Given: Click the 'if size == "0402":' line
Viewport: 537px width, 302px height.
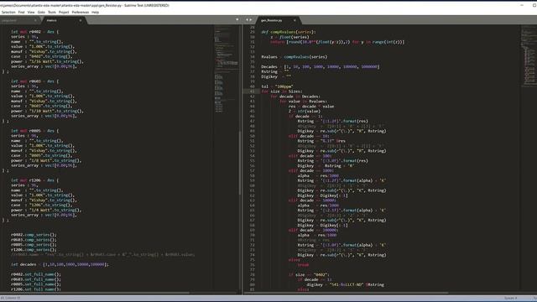Looking at the screenshot, I should coord(309,274).
